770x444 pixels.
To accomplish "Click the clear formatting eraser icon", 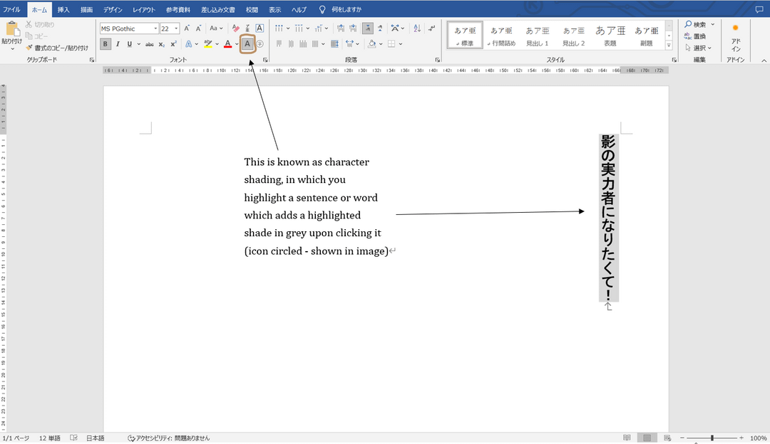I will pos(236,28).
